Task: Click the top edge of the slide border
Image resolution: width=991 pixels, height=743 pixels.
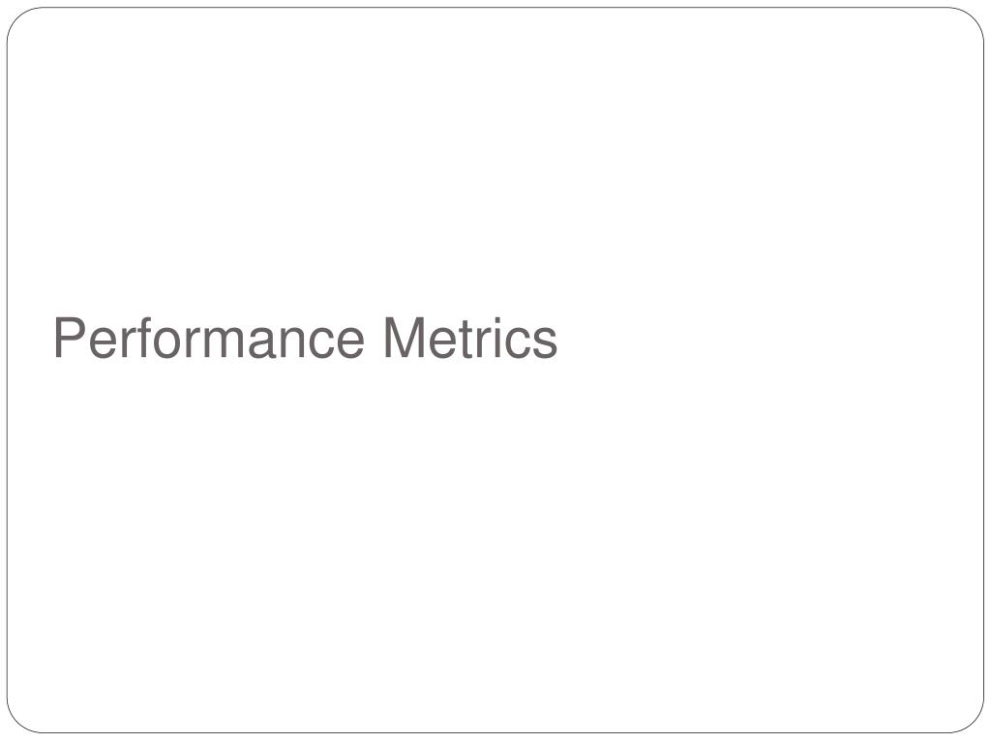Action: [x=495, y=8]
